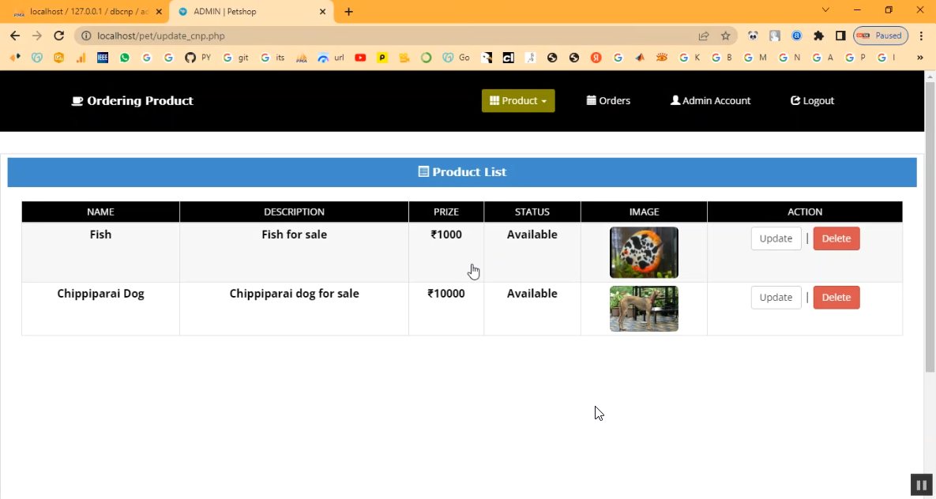Toggle the browser side panel

840,36
